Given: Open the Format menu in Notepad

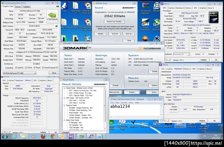Looking at the screenshot, I should [x=124, y=103].
